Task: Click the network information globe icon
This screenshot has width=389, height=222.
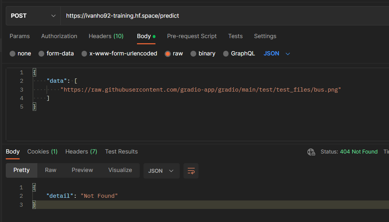Action: point(311,152)
